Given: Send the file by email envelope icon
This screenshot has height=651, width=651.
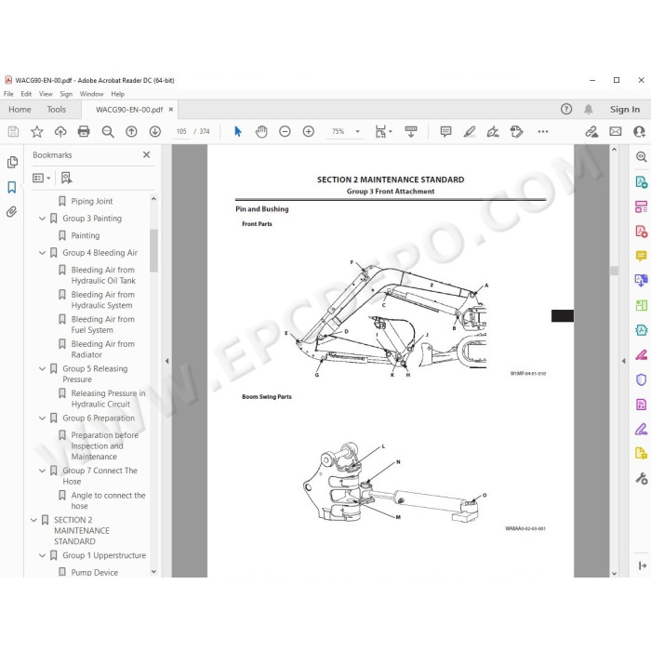Looking at the screenshot, I should pos(616,132).
